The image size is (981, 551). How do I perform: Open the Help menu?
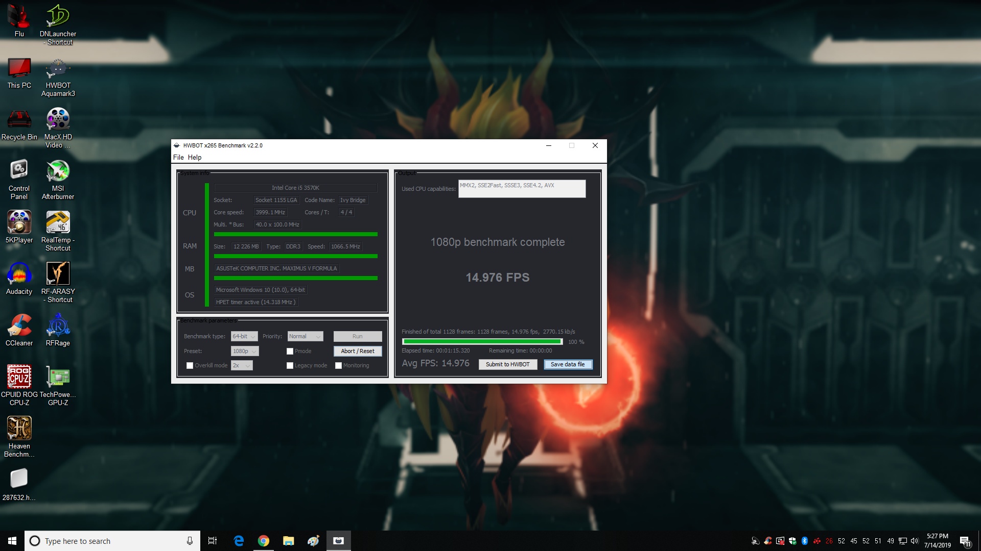[195, 157]
